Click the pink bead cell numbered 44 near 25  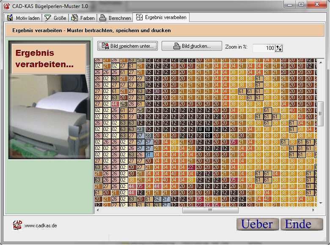click(x=115, y=104)
